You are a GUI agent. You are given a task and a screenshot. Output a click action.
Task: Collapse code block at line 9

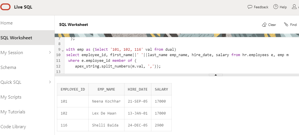tap(63, 50)
